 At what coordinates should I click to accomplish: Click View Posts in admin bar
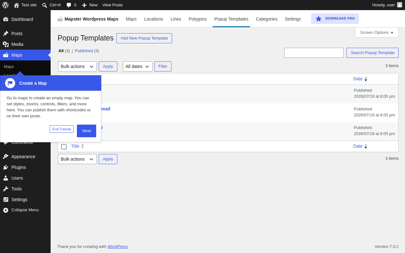point(112,5)
